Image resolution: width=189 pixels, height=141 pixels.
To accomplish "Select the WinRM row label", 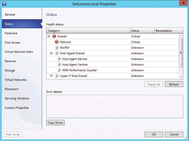I will coord(65,48).
